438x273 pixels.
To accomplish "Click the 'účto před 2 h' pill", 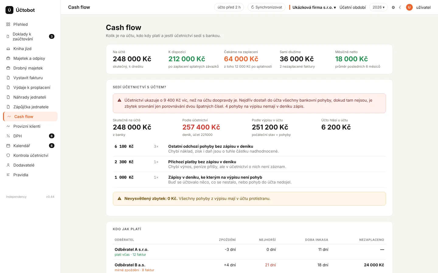I will tap(229, 7).
